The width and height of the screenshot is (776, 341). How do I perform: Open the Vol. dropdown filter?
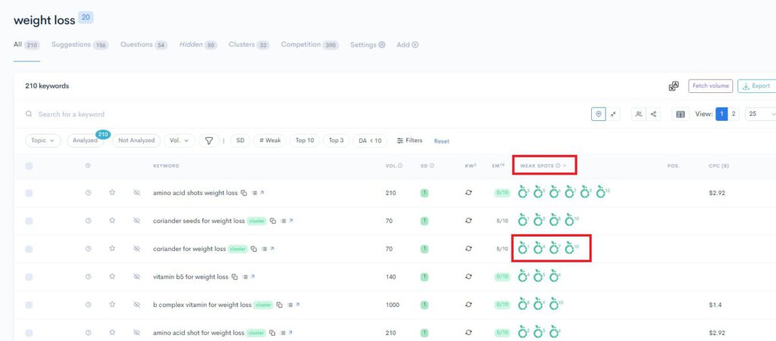(179, 141)
